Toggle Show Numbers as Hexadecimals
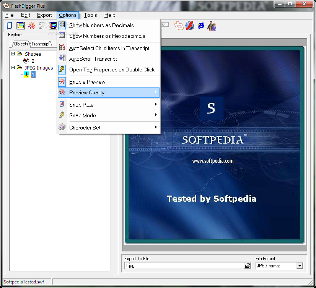316x288 pixels. [109, 36]
